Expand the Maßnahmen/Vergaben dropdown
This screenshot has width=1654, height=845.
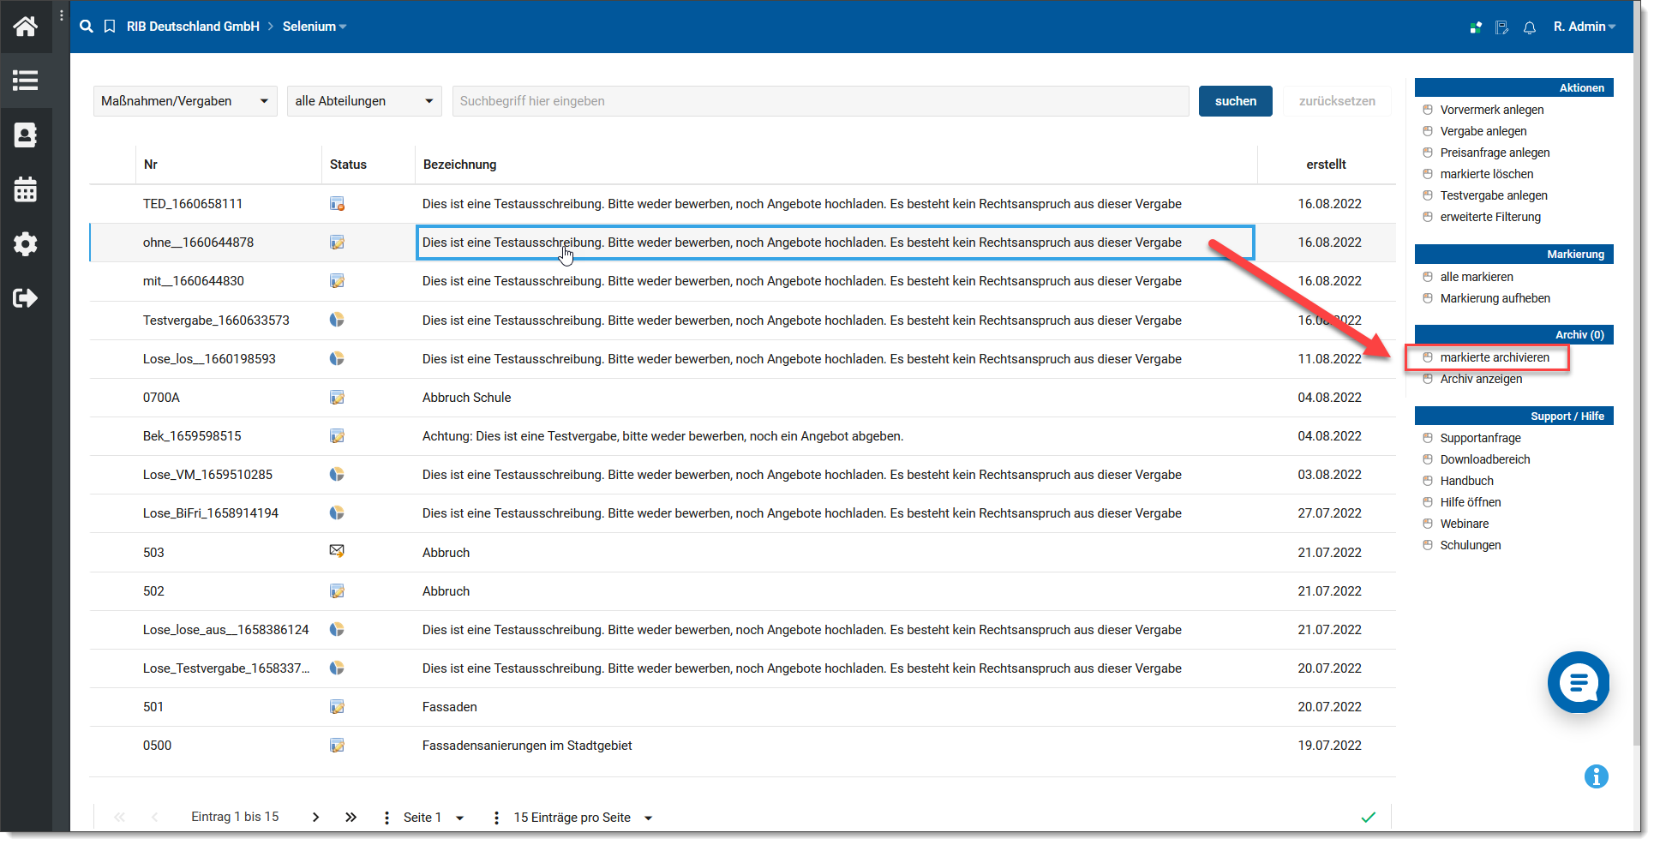tap(184, 101)
